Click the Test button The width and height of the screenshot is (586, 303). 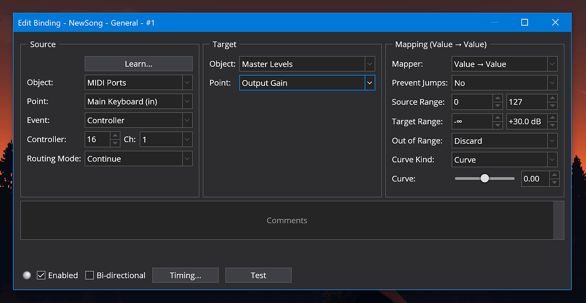[258, 276]
